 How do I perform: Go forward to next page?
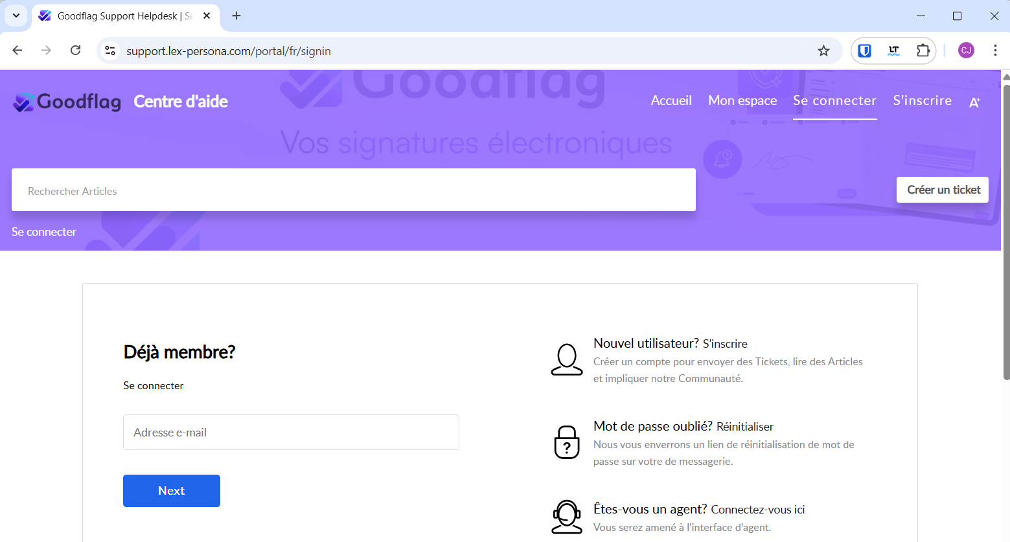pyautogui.click(x=46, y=51)
